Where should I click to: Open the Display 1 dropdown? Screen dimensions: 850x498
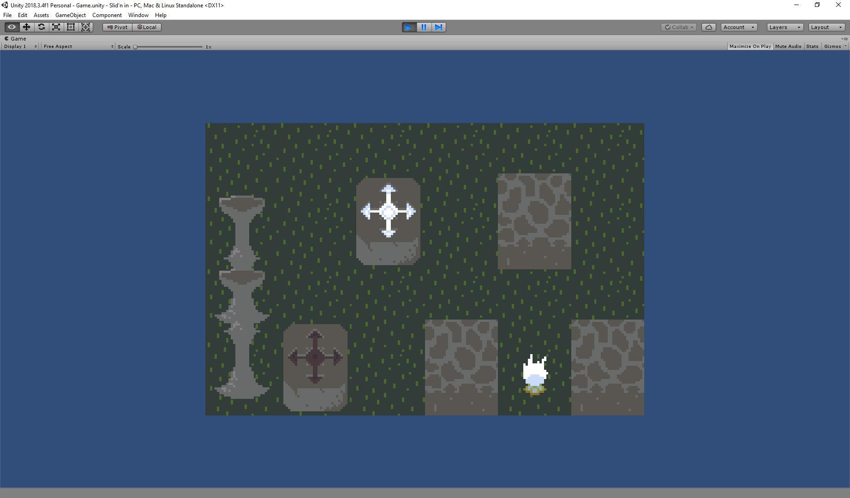[x=20, y=47]
